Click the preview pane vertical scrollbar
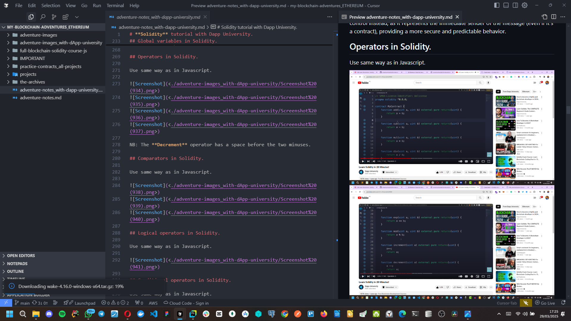The height and width of the screenshot is (321, 571). tap(568, 110)
